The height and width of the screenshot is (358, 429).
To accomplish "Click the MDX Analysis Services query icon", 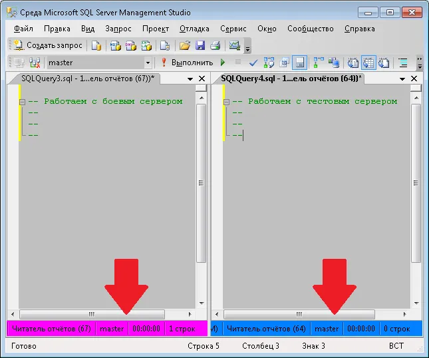I will 116,45.
